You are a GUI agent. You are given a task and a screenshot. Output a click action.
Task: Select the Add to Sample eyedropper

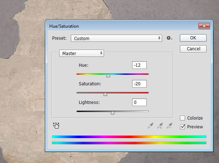click(x=160, y=125)
